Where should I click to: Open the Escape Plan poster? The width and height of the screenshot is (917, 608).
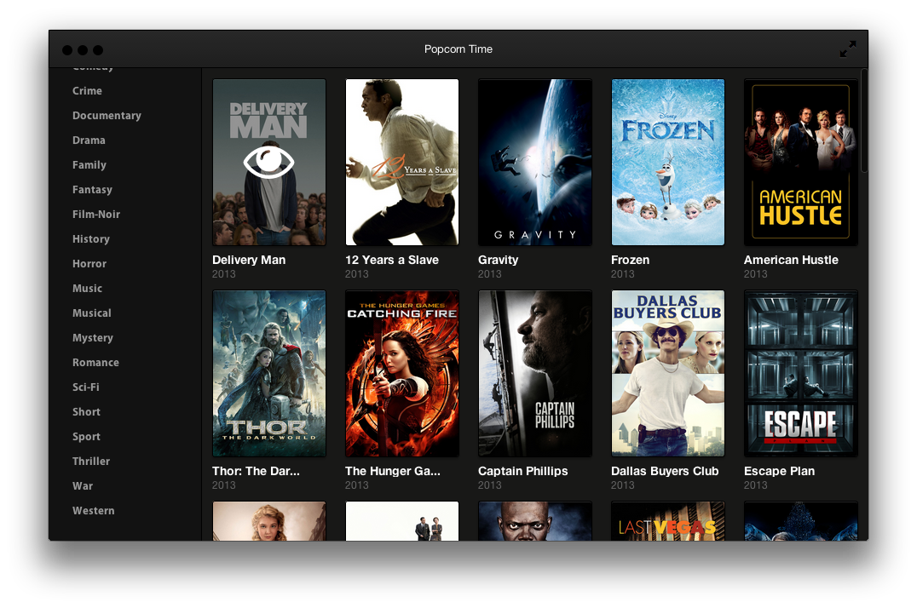(x=800, y=374)
